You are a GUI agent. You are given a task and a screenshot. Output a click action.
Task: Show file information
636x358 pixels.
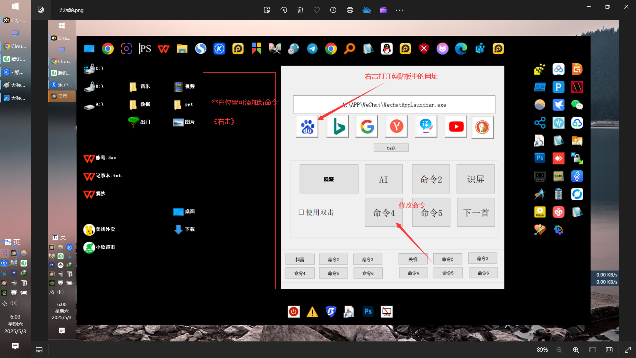coord(333,10)
